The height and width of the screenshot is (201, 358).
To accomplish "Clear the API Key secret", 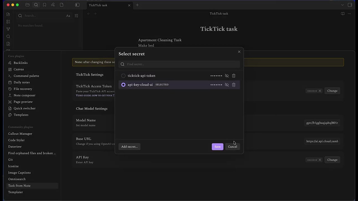I will click(320, 160).
